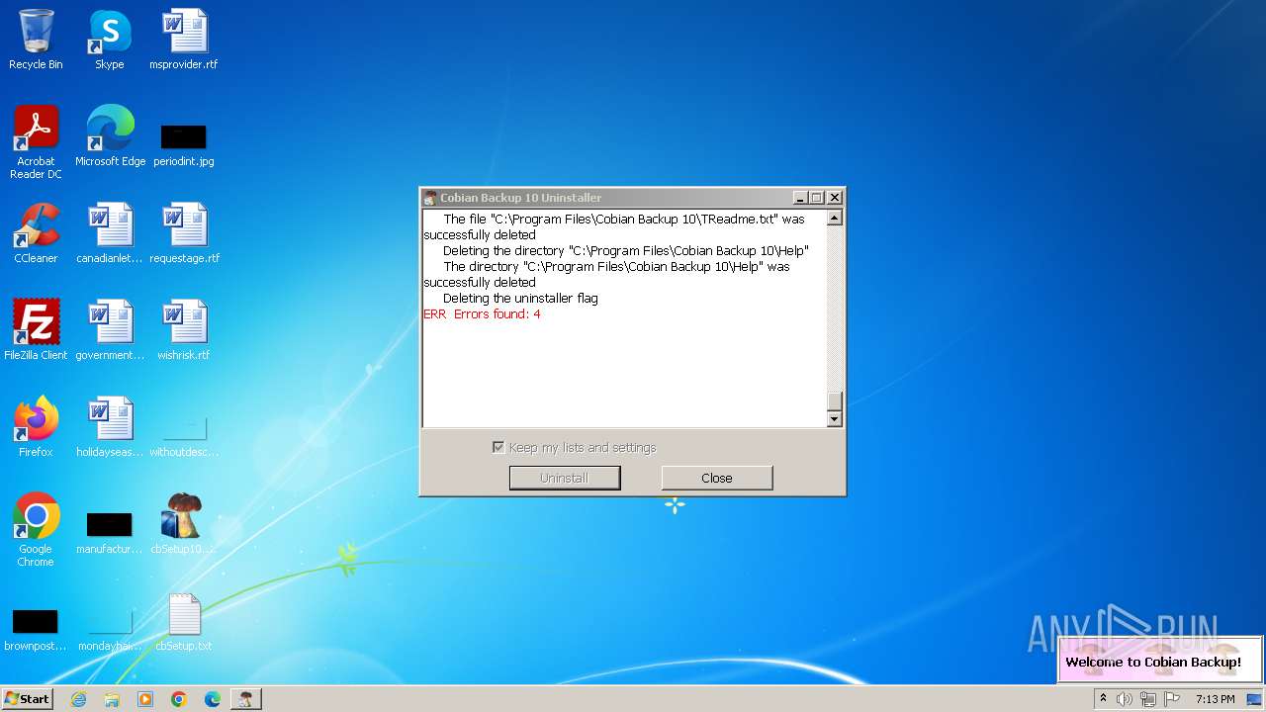Open the Microsoft Edge desktop shortcut

(110, 136)
